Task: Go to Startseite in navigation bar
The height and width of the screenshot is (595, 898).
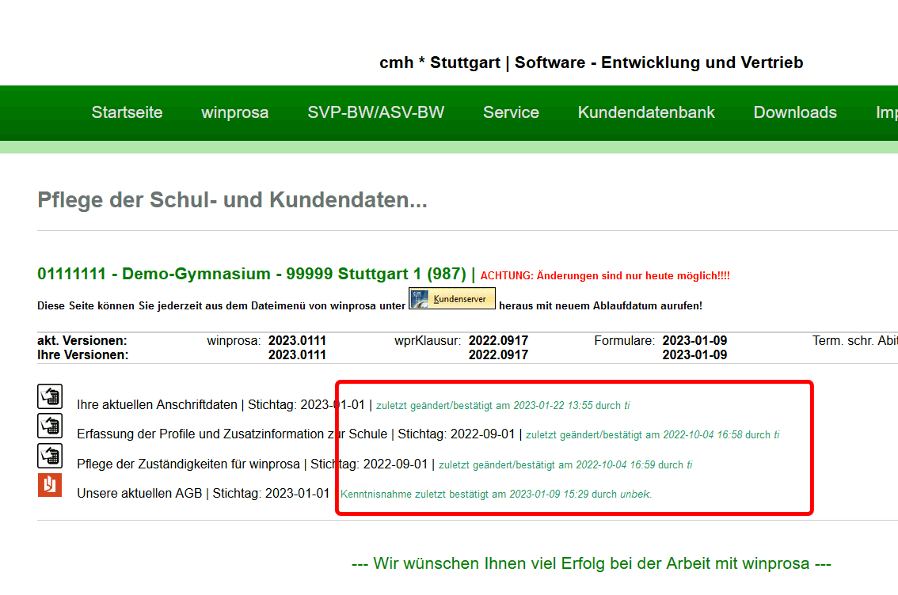Action: [x=127, y=112]
